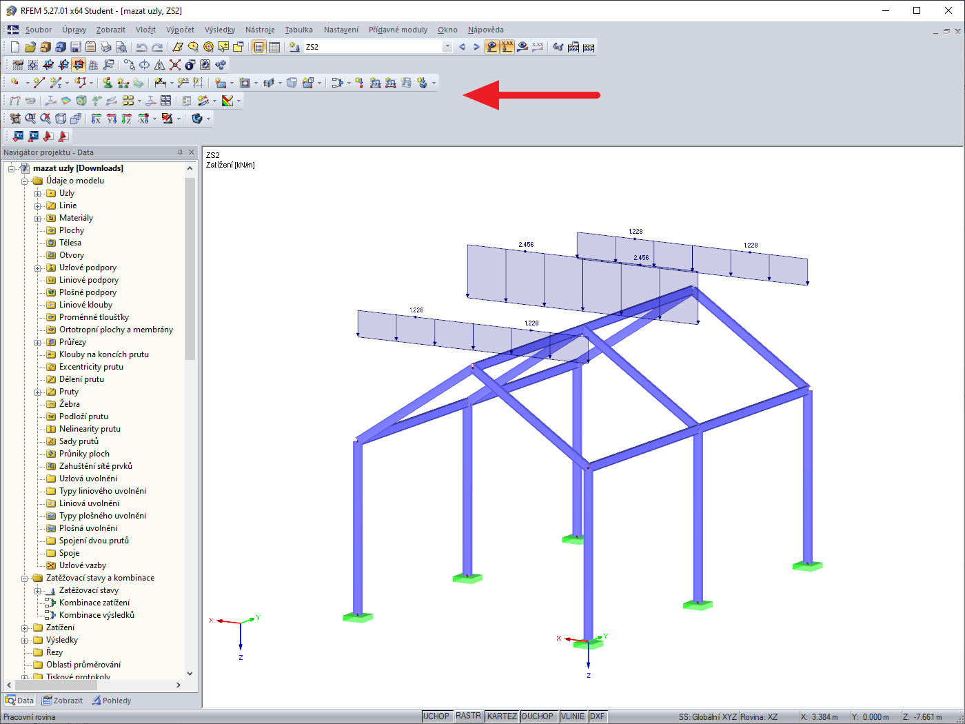Viewport: 965px width, 724px height.
Task: Select Kombinace výsledků in the tree
Action: pyautogui.click(x=96, y=615)
